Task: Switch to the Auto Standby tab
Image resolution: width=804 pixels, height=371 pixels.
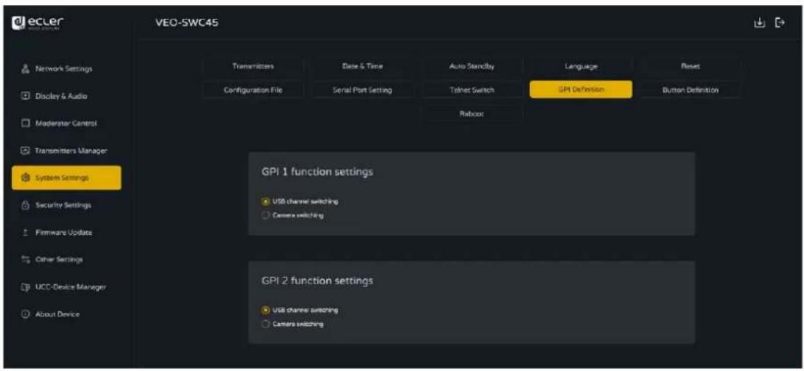Action: (471, 67)
